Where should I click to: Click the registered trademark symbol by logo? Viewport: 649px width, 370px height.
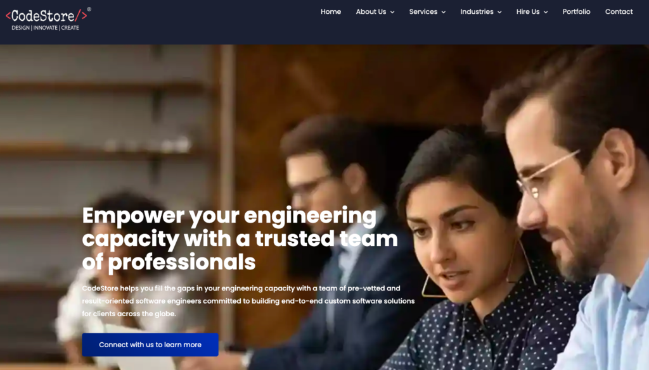[x=89, y=9]
